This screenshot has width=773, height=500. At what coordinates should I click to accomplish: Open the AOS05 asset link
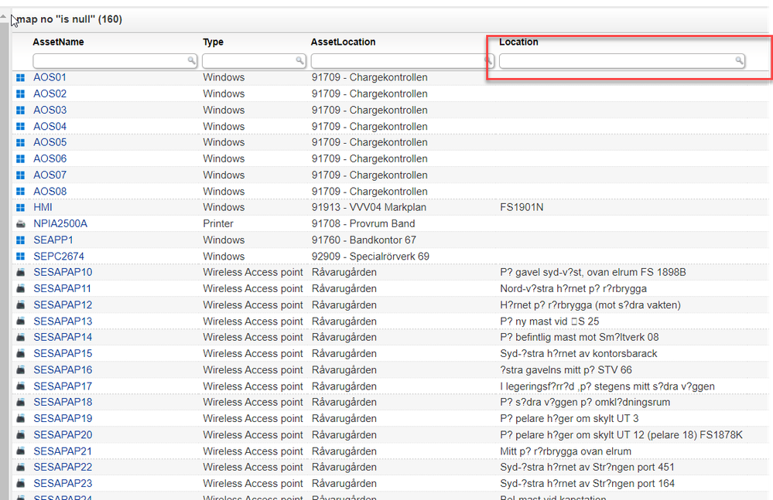coord(50,142)
